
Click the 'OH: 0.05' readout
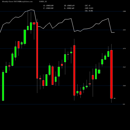[x=89, y=8]
